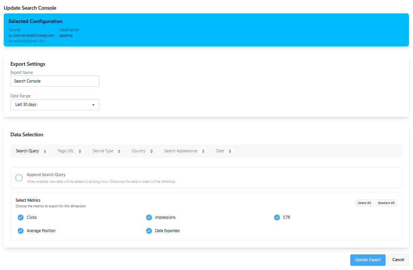Click the Select All metrics button
The image size is (413, 270).
pyautogui.click(x=364, y=203)
